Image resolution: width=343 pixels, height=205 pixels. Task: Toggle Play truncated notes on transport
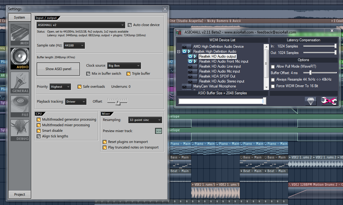click(104, 147)
